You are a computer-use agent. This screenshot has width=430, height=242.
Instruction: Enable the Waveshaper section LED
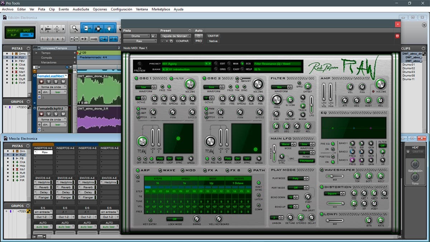coord(321,170)
